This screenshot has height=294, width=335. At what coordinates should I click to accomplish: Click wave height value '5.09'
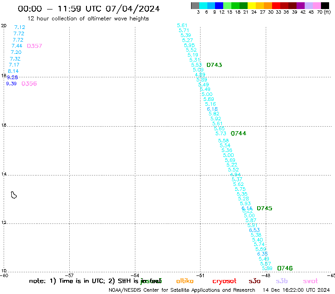198,70
